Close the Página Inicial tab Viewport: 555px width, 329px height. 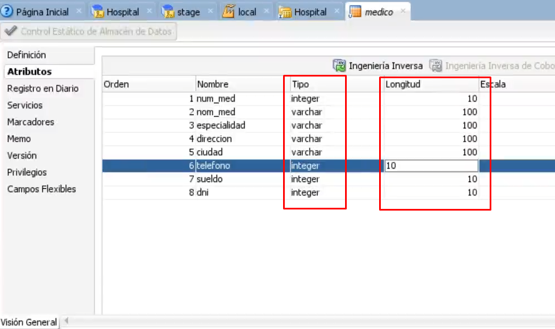[x=79, y=11]
